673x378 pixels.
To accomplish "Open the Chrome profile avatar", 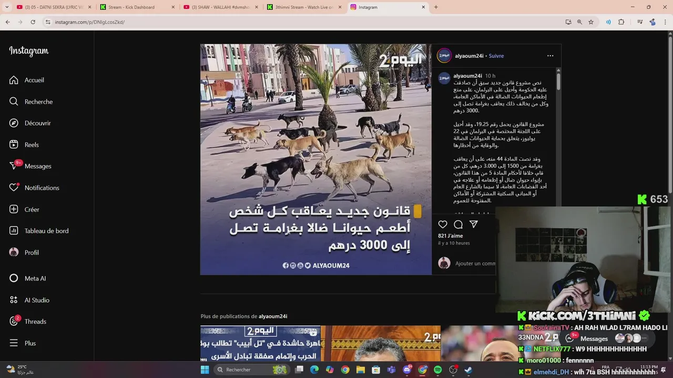I will [652, 22].
